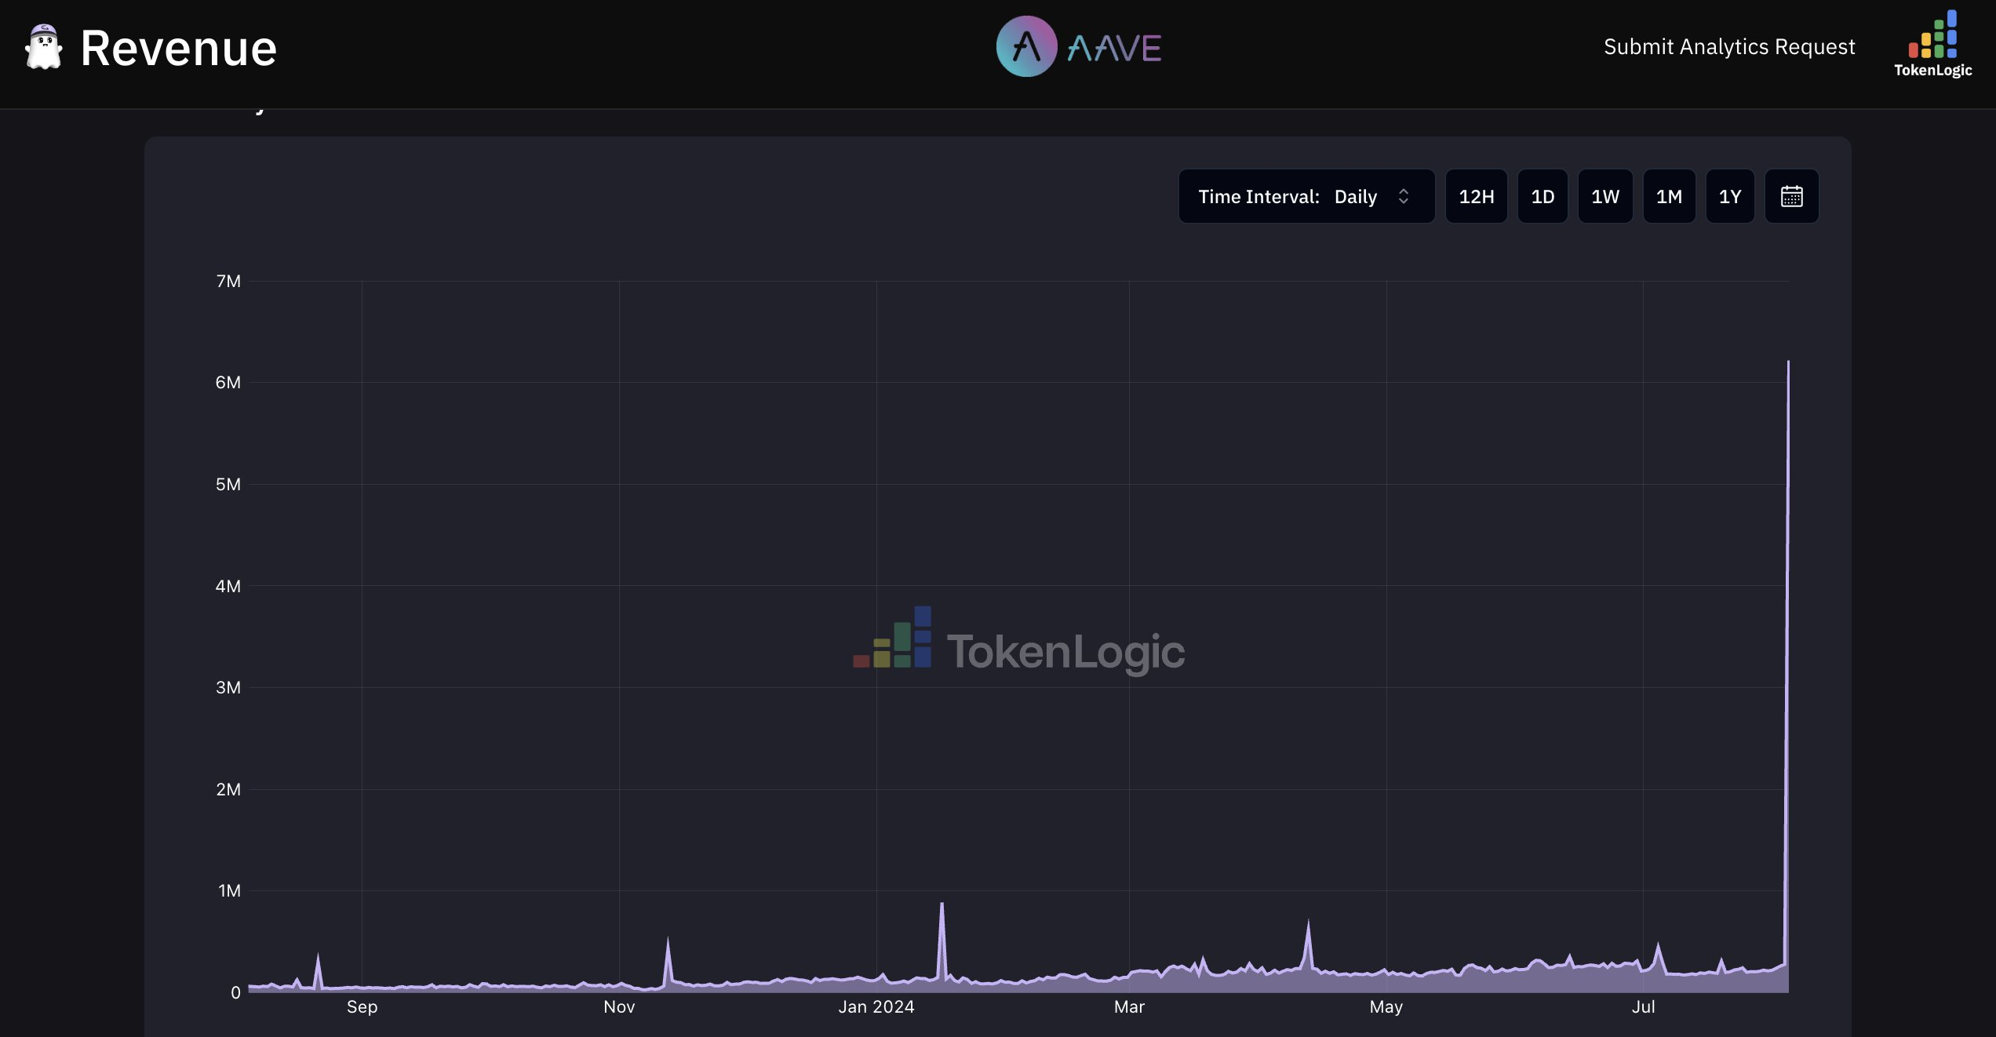Switch chart to 1M range
This screenshot has width=1996, height=1037.
(1669, 196)
